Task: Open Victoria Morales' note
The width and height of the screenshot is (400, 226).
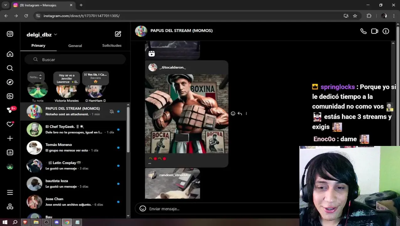Action: click(67, 88)
